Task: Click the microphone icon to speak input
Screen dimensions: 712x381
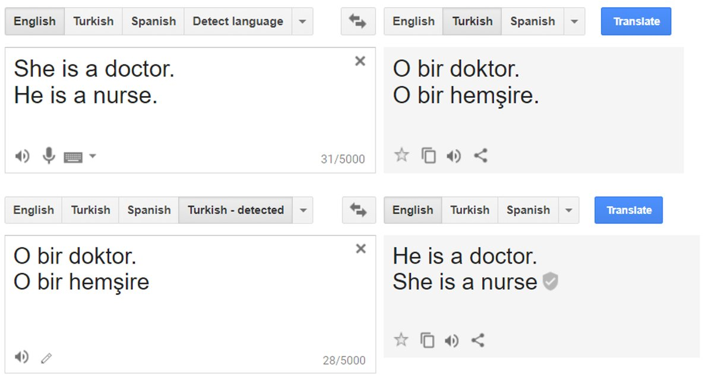Action: (48, 156)
